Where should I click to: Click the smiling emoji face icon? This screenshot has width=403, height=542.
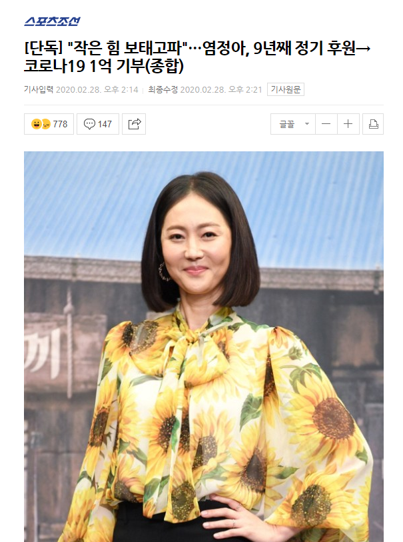pos(36,124)
